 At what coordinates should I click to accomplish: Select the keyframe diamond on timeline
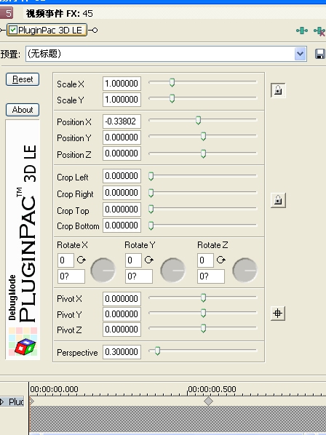click(208, 401)
